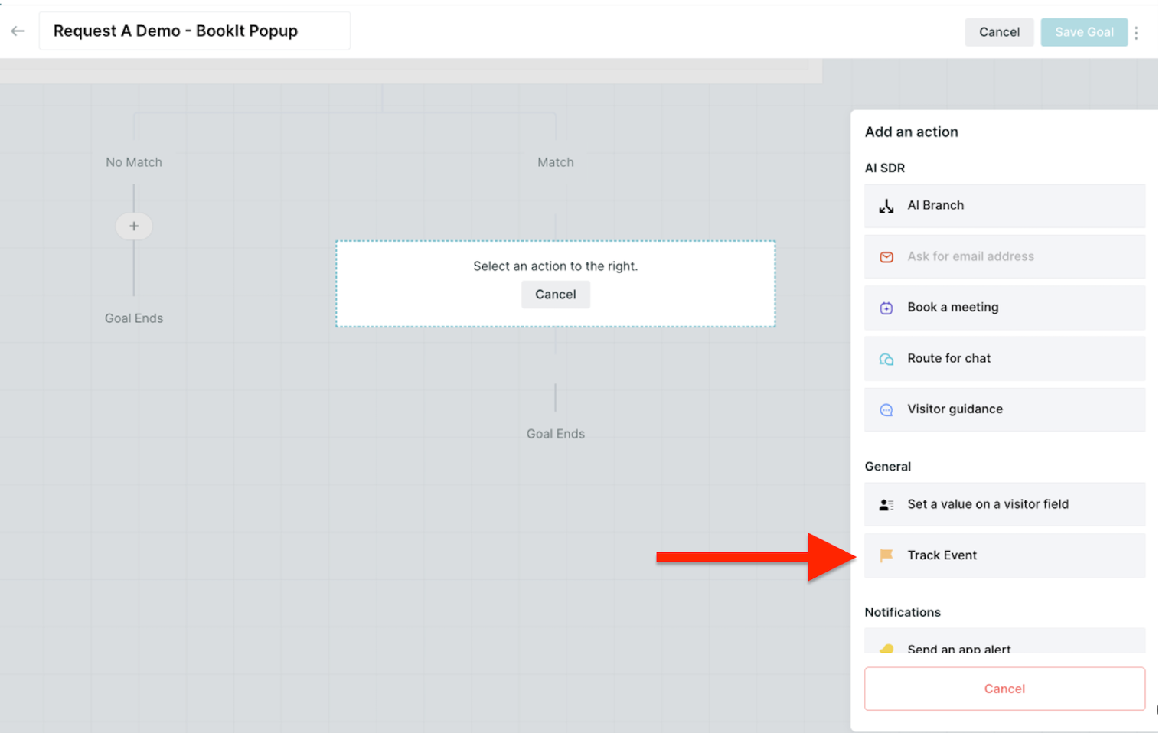Screen dimensions: 1159x733
Task: Click the Save Goal button
Action: (x=1083, y=32)
